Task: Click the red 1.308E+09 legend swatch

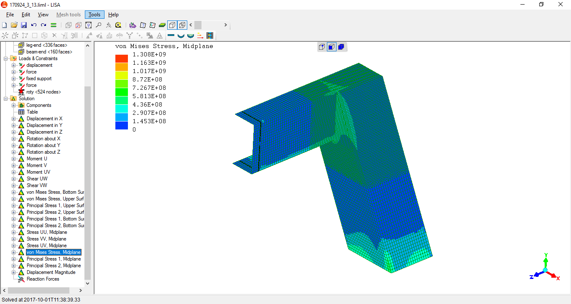Action: click(x=122, y=58)
